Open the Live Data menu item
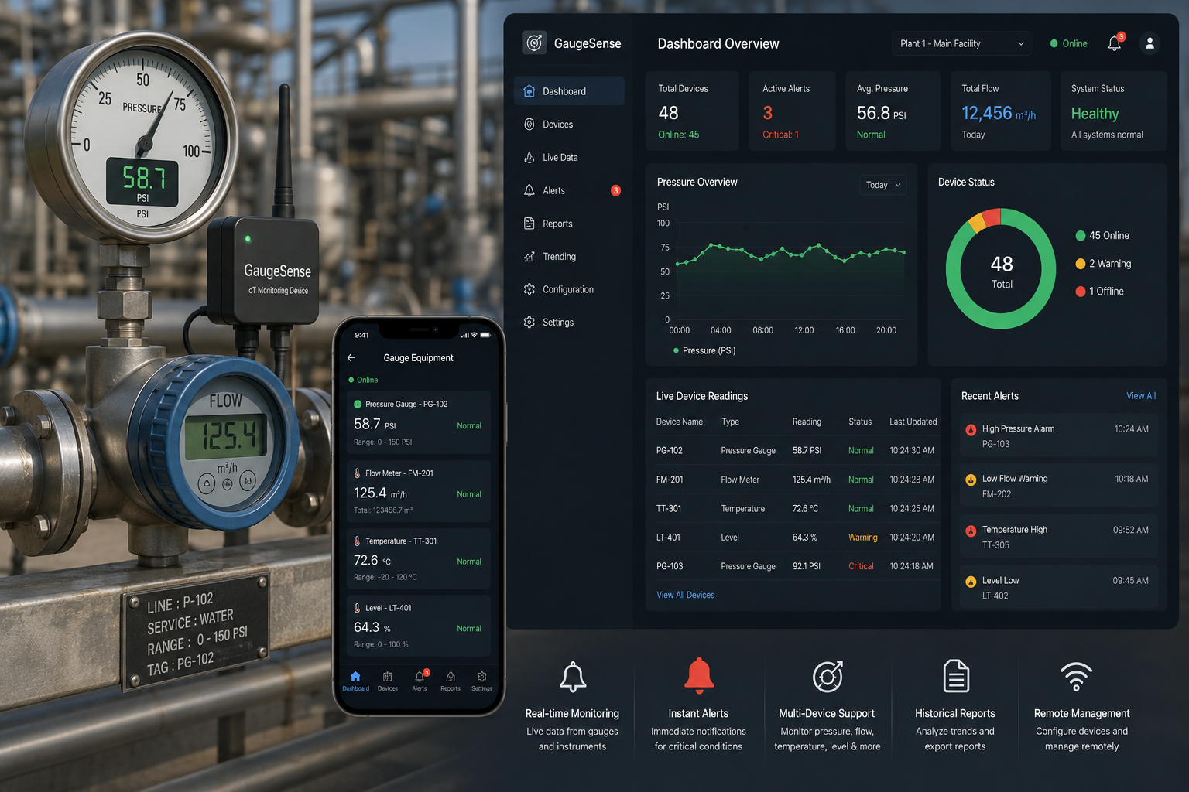This screenshot has height=792, width=1189. (569, 157)
